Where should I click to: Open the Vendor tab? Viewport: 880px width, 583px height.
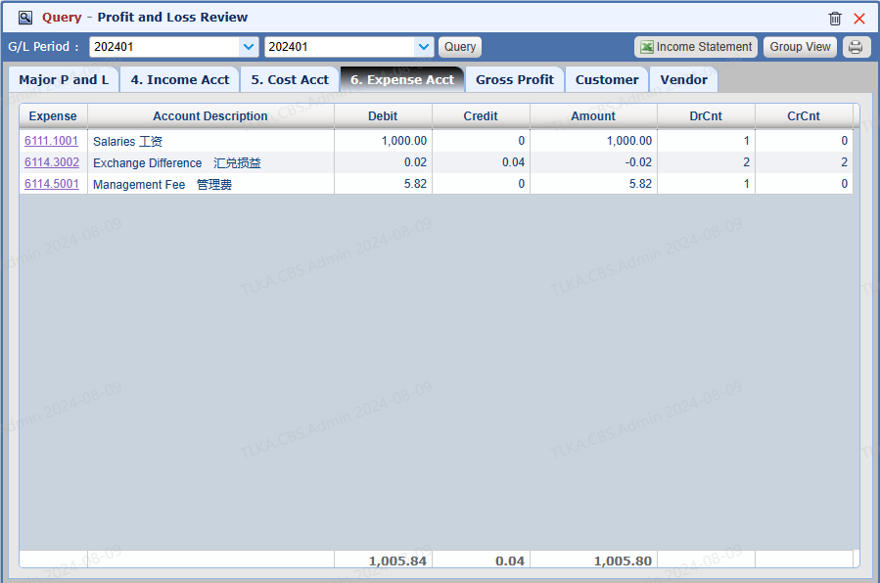[x=683, y=79]
